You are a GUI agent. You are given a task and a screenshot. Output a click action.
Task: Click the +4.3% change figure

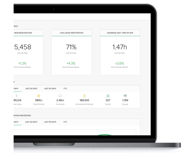point(71,64)
